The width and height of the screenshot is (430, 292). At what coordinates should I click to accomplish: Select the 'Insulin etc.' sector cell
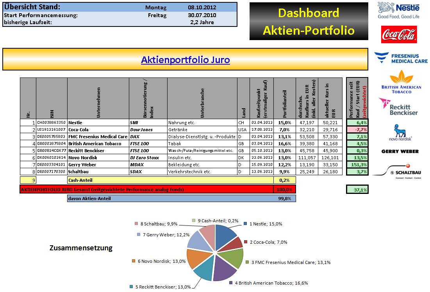tap(202, 157)
